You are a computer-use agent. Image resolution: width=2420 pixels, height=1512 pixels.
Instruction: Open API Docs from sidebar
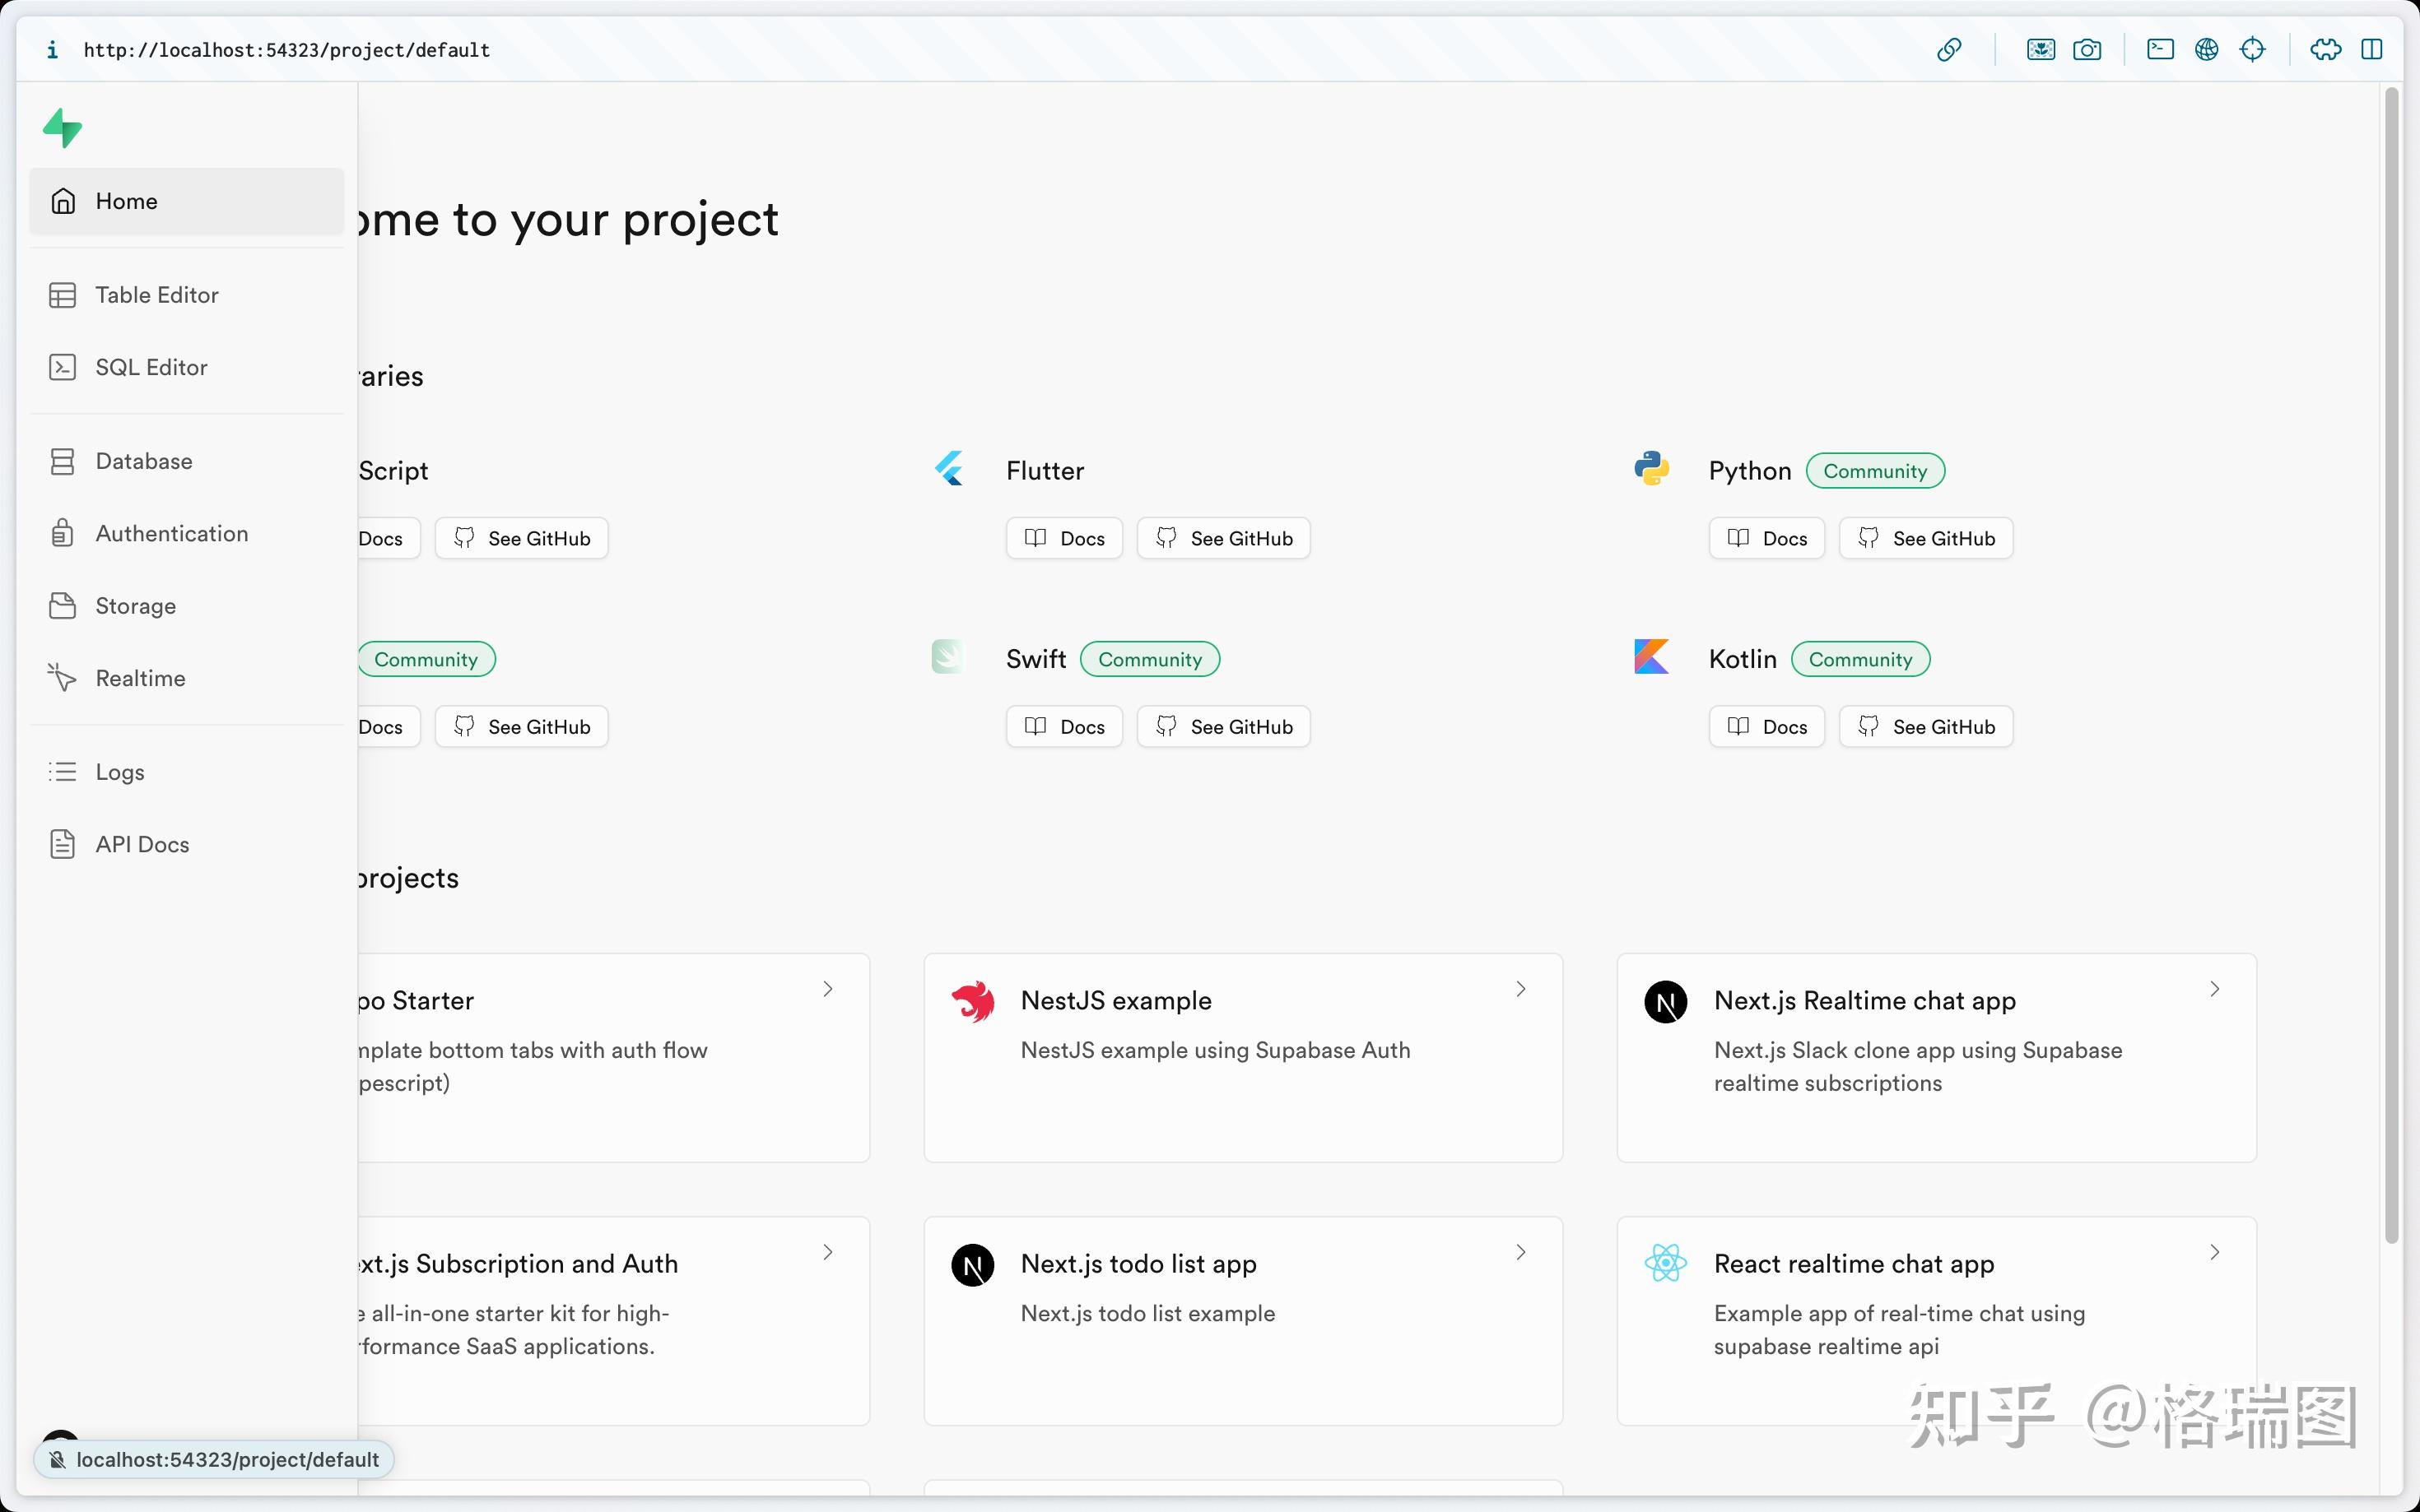click(142, 844)
